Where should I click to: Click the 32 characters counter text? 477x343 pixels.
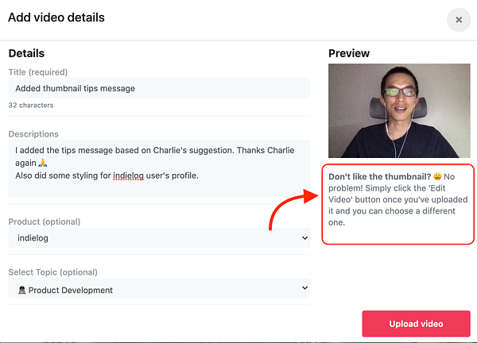31,105
